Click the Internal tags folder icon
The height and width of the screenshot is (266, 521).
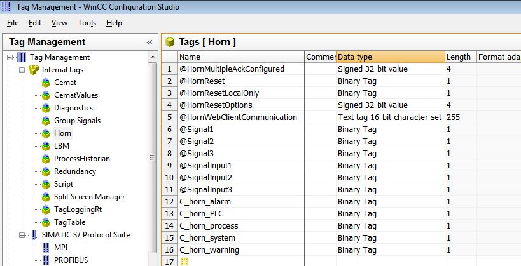tap(34, 70)
